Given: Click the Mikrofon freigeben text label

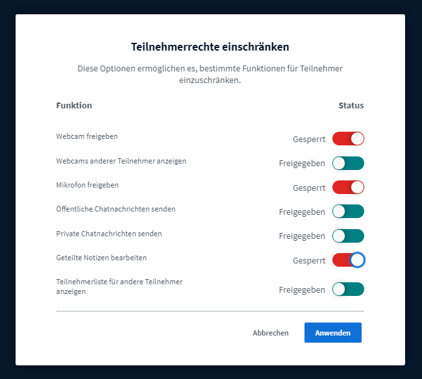Looking at the screenshot, I should [87, 185].
